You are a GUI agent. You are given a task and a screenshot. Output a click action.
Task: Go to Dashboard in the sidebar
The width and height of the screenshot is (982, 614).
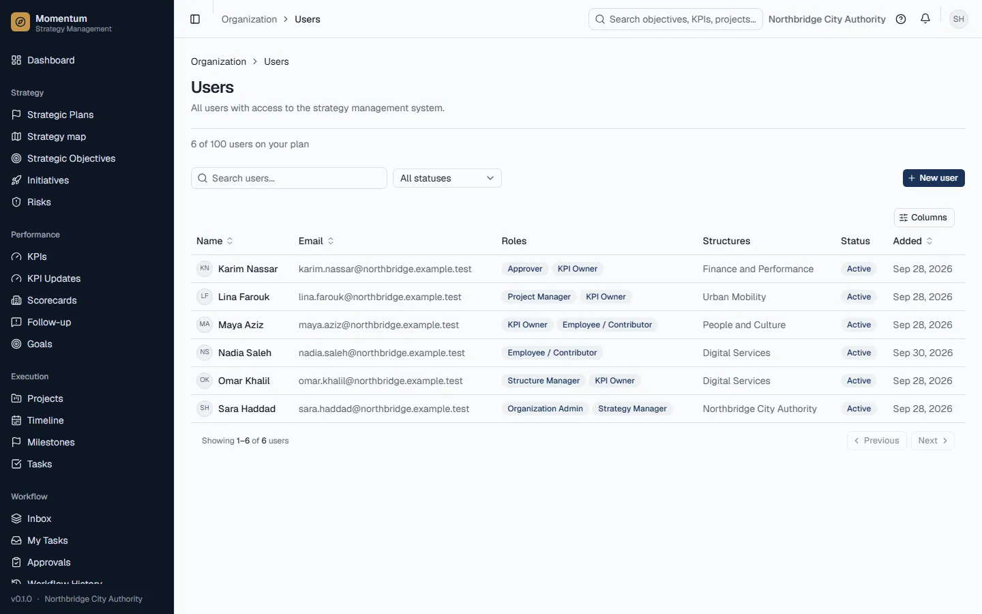coord(87,60)
